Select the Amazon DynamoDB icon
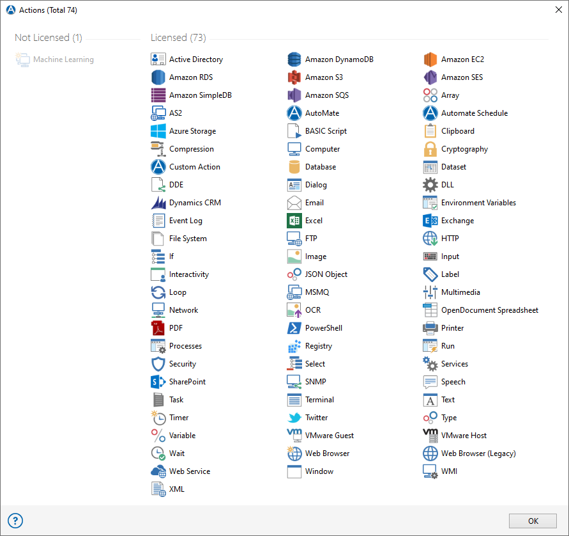 (x=294, y=59)
